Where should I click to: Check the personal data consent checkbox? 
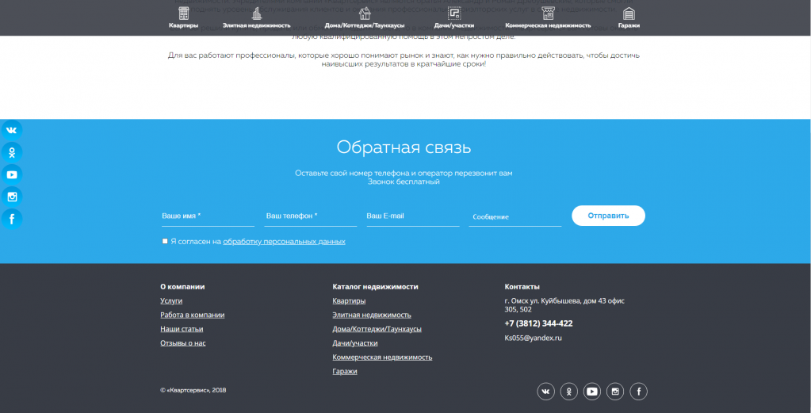click(x=165, y=241)
